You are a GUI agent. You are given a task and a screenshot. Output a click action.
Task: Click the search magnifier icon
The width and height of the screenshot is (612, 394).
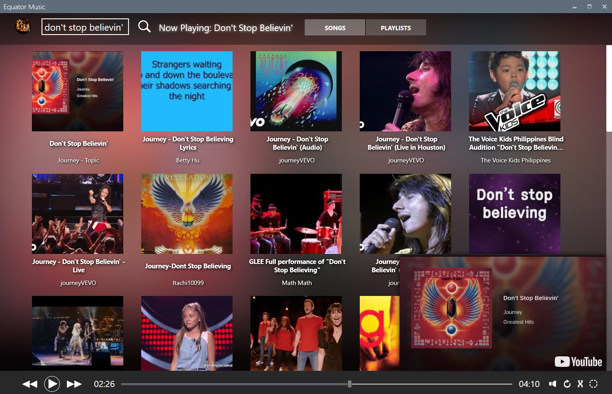pyautogui.click(x=144, y=27)
